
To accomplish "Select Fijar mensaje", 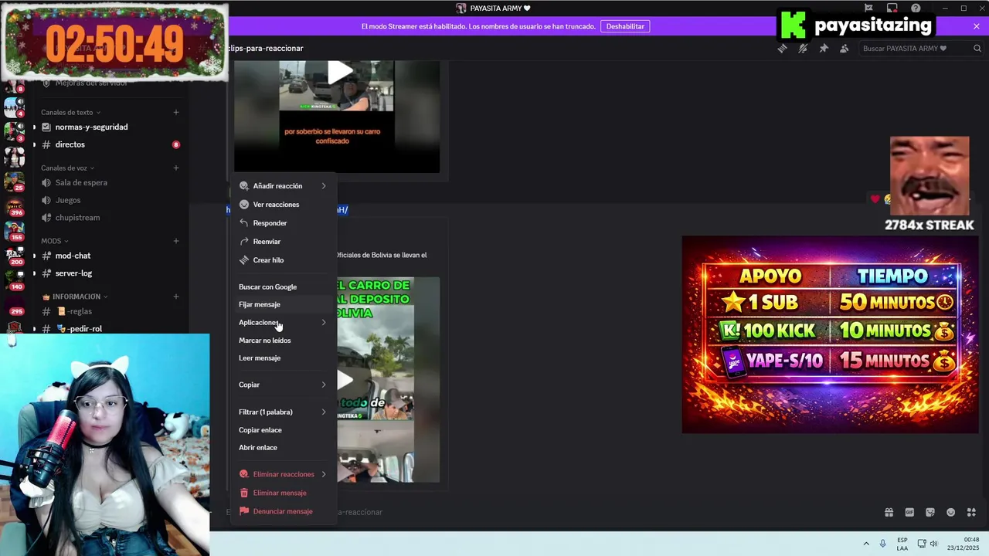I will click(x=283, y=304).
